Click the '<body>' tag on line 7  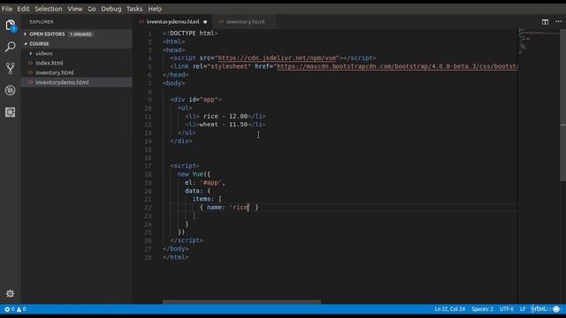point(174,83)
